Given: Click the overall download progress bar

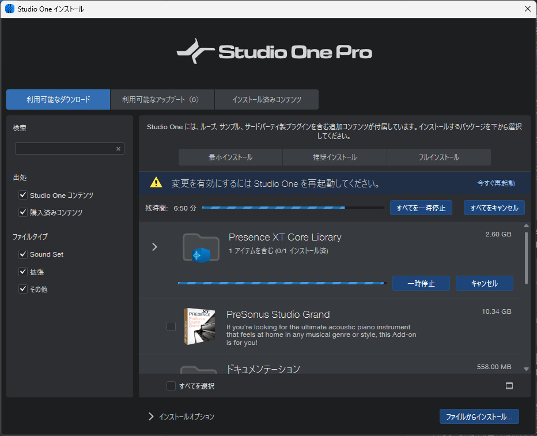Looking at the screenshot, I should (x=293, y=208).
